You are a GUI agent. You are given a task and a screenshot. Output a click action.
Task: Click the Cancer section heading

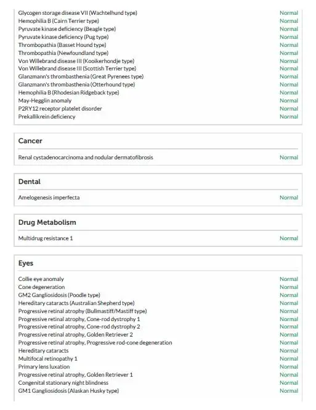[30, 141]
